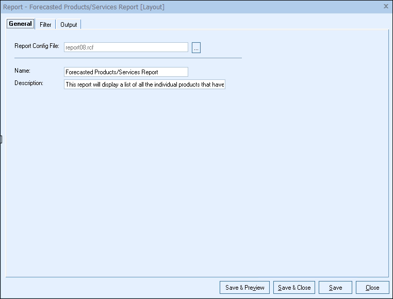The image size is (393, 299).
Task: Click the separator line below config file
Action: 128,58
